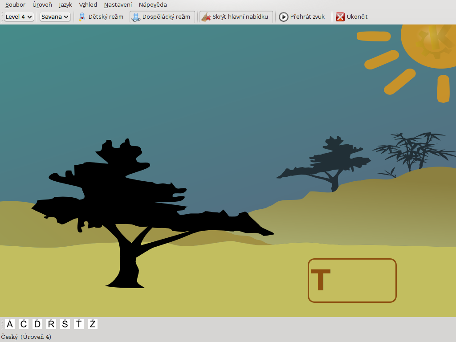The width and height of the screenshot is (456, 342).
Task: Click the letter input box showing T
Action: pos(352,281)
